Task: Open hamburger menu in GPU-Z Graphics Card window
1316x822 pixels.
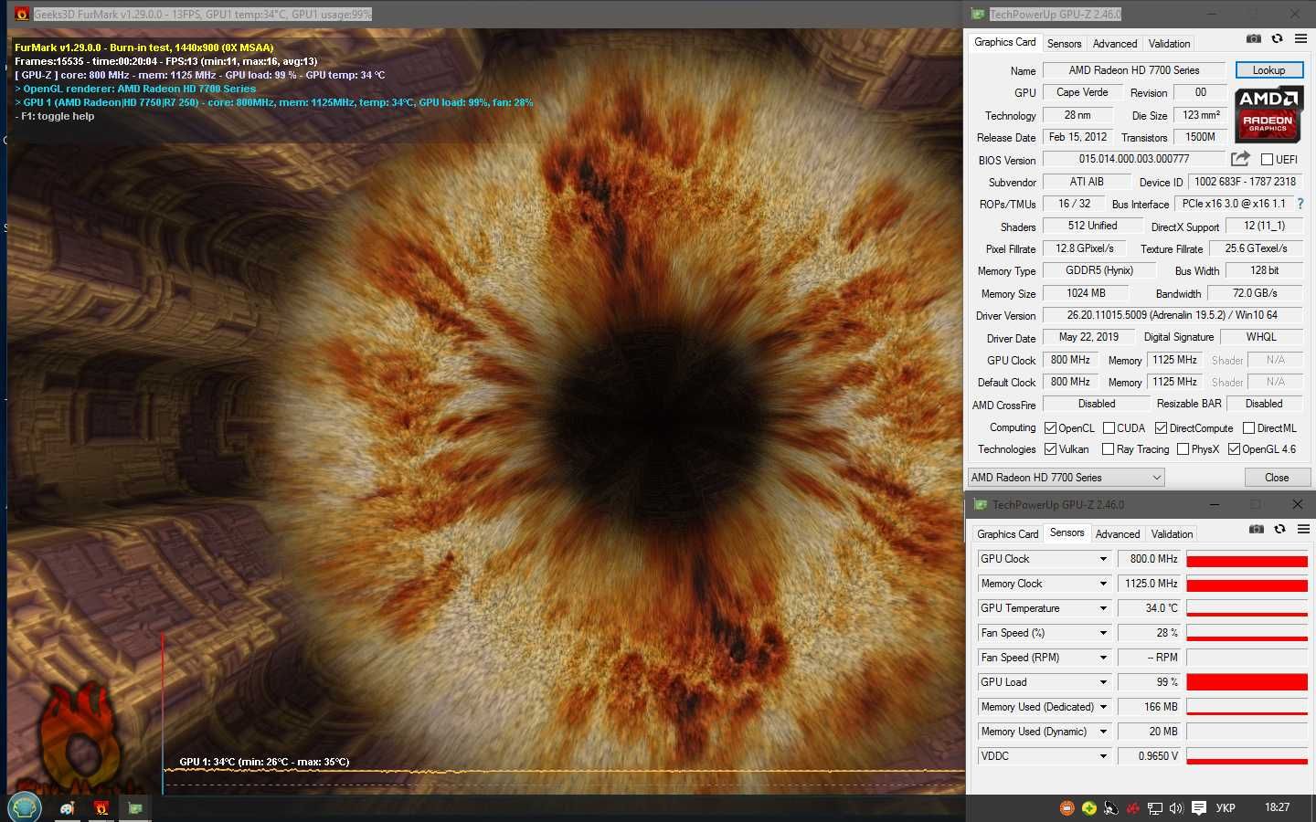Action: pos(1300,38)
